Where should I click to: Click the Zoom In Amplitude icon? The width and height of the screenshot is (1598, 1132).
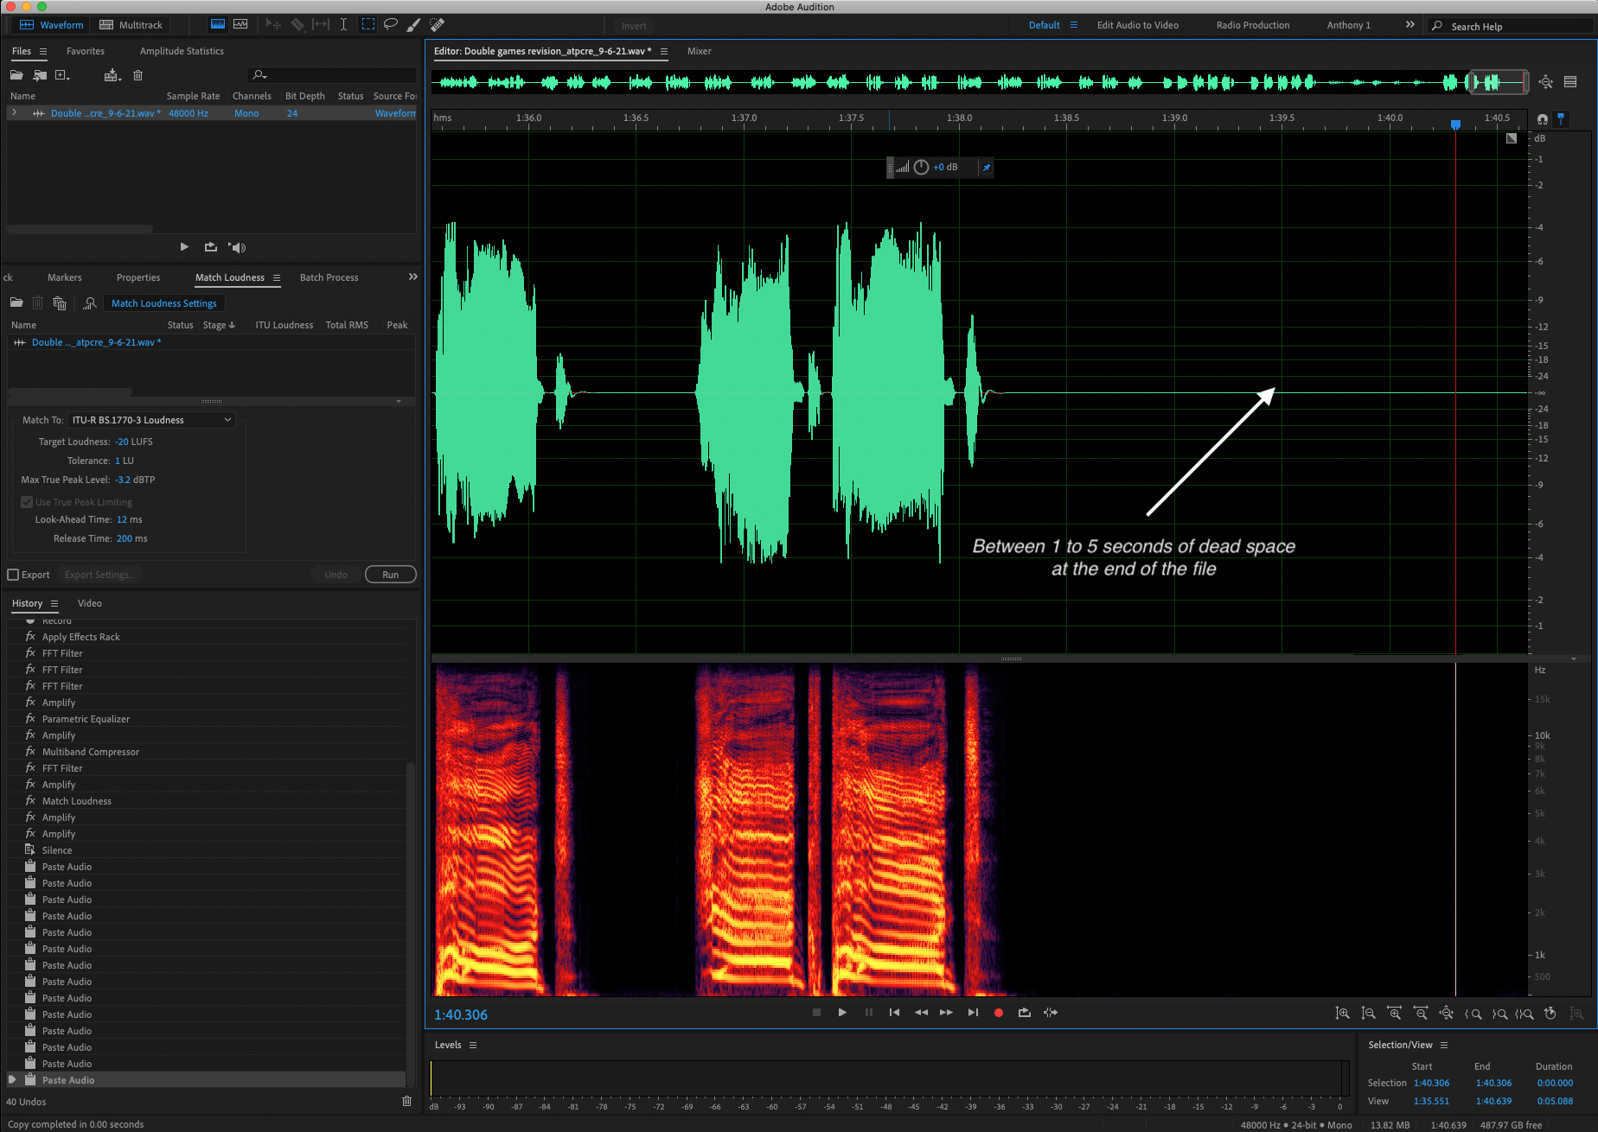(x=1343, y=1014)
